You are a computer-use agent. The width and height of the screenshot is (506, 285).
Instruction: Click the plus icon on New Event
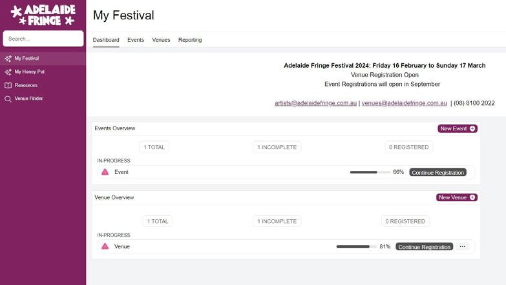[472, 129]
